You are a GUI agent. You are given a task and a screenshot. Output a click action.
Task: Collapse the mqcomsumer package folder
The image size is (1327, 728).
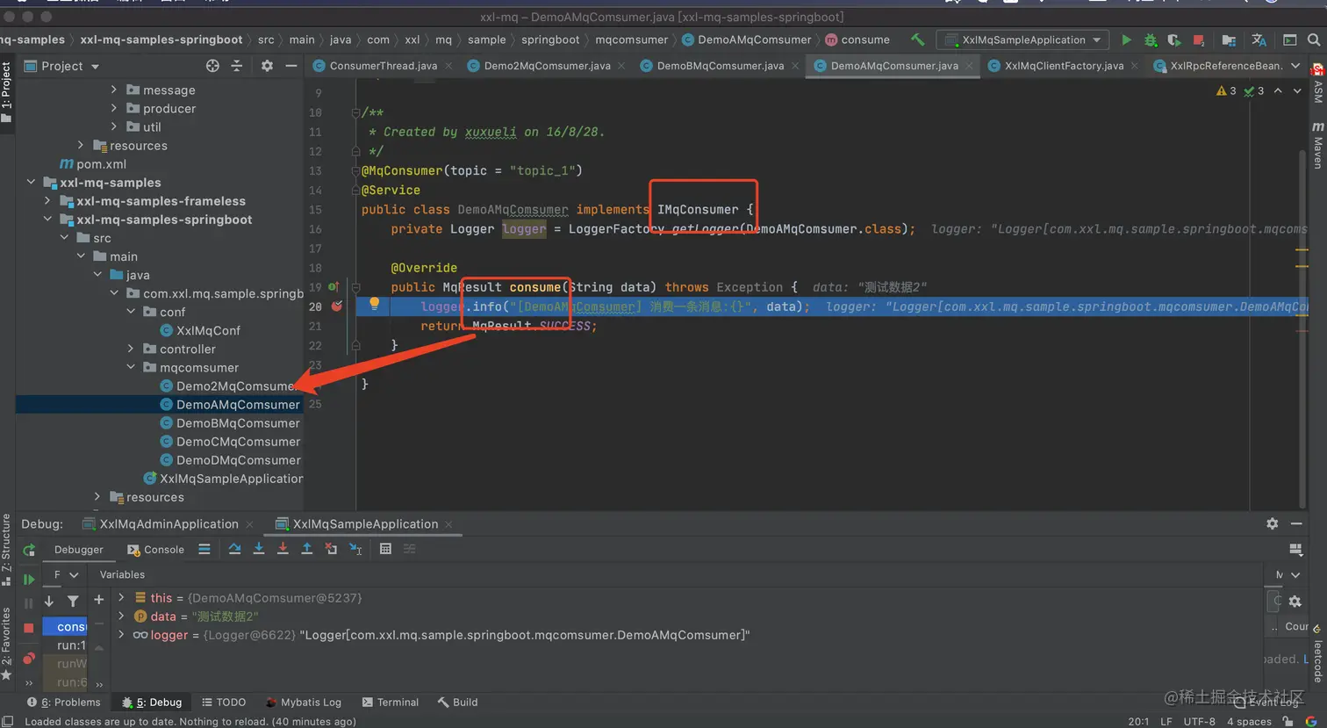tap(131, 368)
